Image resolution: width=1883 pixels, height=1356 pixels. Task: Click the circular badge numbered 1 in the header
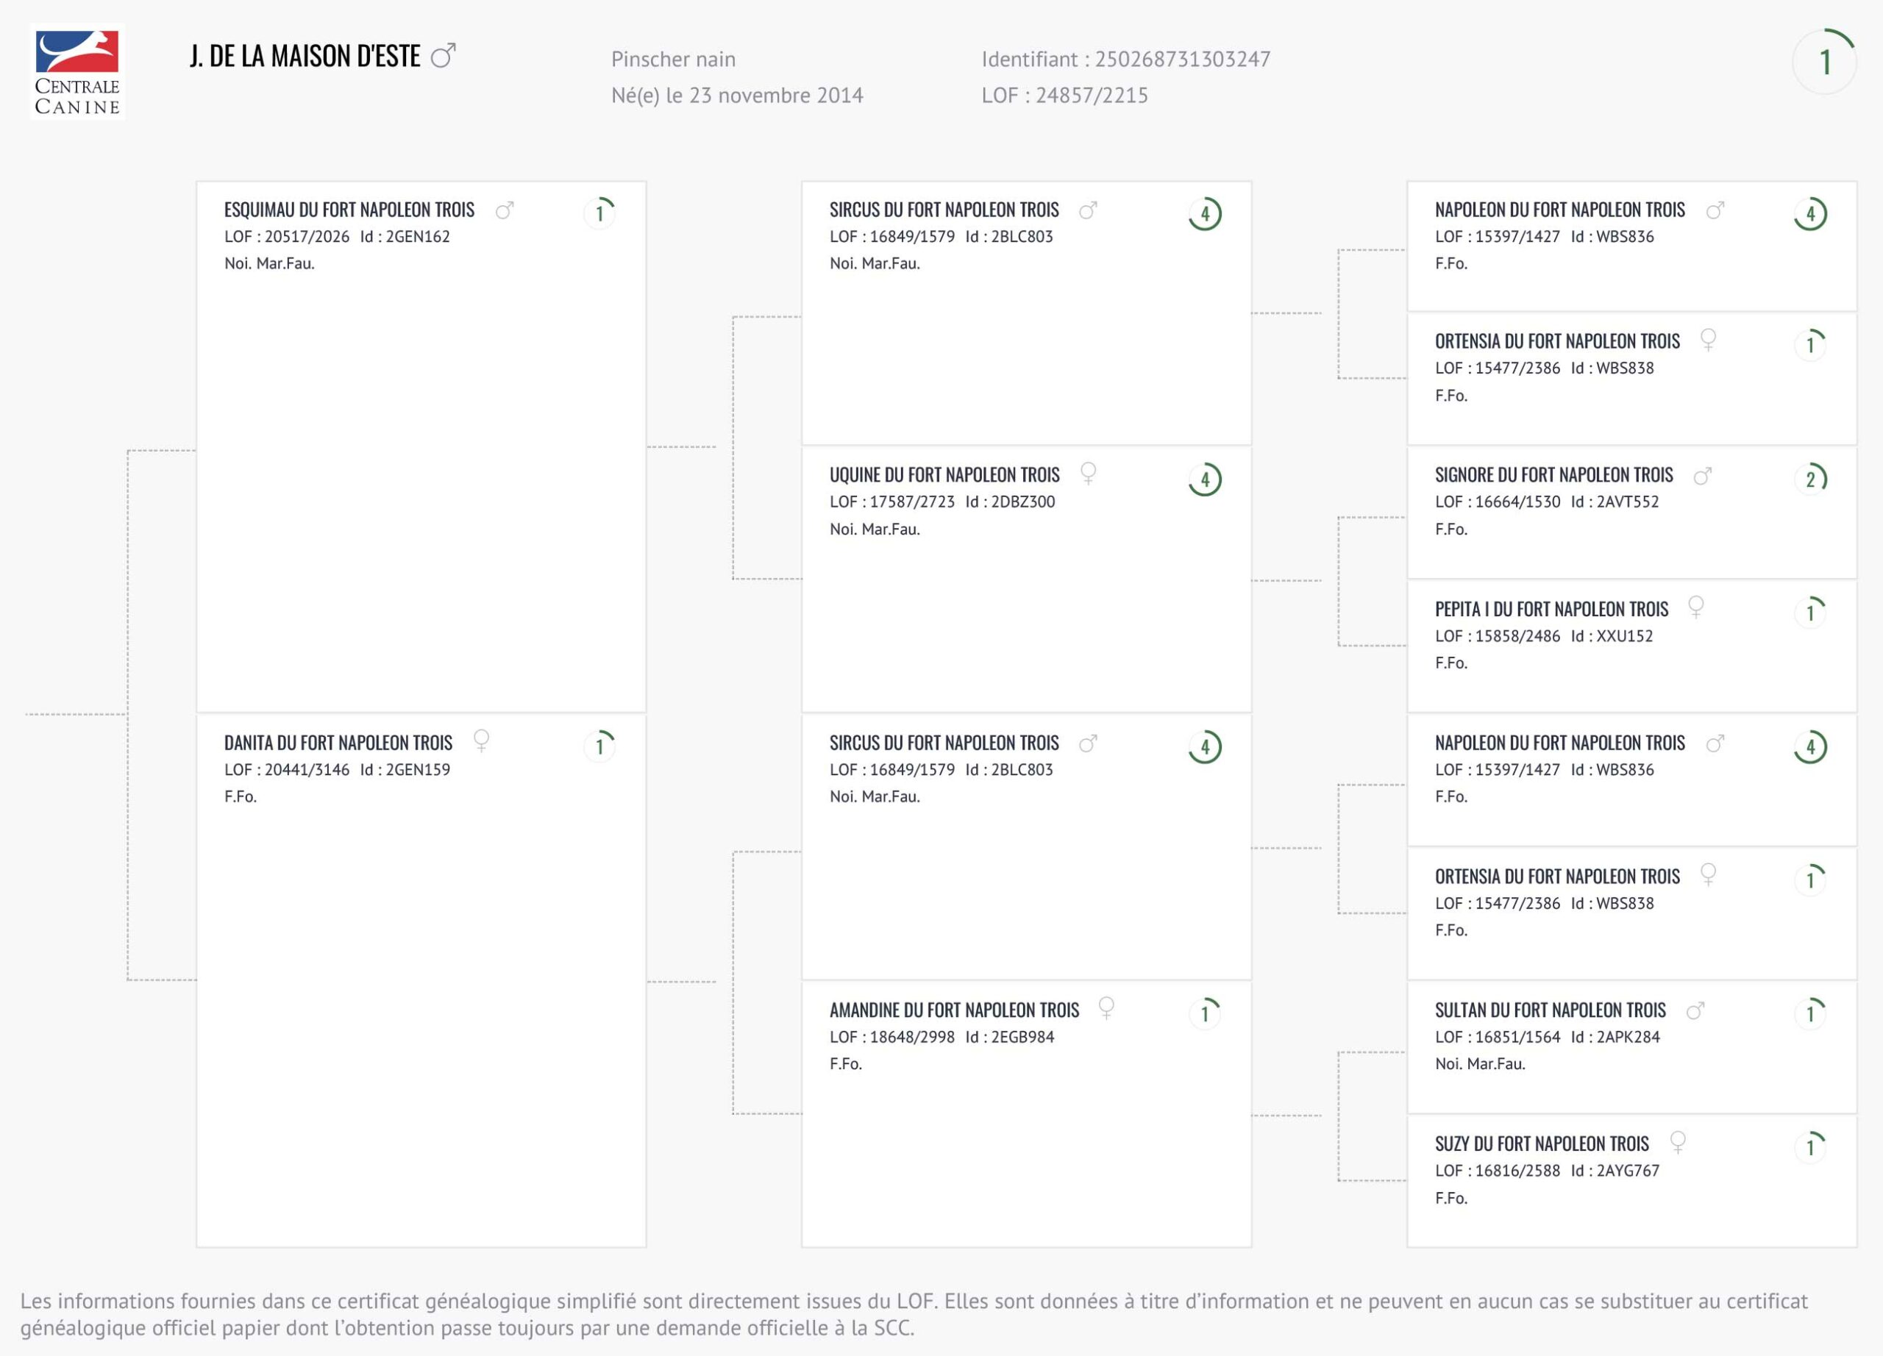click(x=1824, y=63)
